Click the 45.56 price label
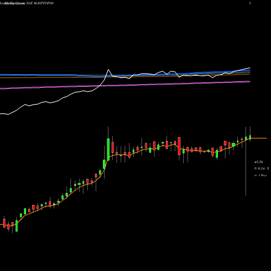This screenshot has height=271, width=271. pos(259,162)
